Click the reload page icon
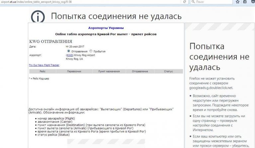255x148 pixels. click(184, 2)
